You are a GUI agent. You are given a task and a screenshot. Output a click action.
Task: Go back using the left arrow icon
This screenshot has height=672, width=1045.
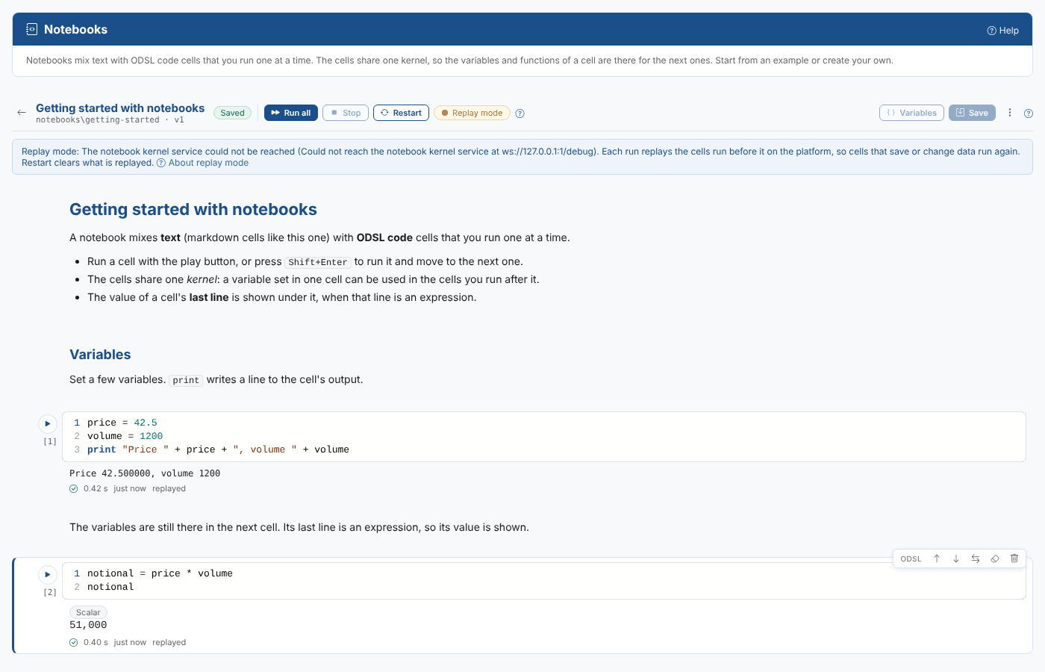coord(22,113)
